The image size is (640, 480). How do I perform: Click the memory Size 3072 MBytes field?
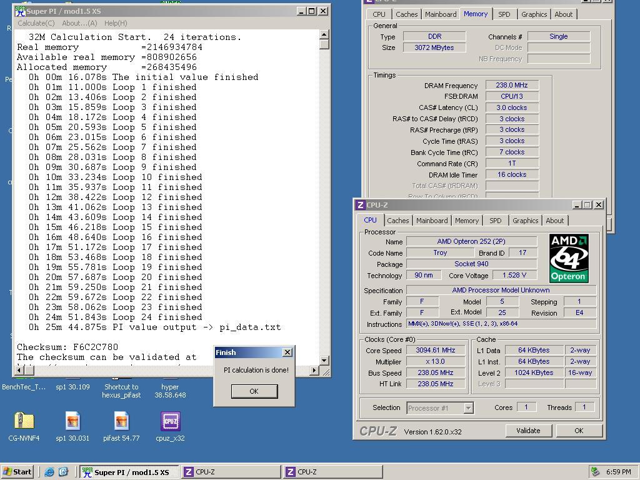[434, 47]
